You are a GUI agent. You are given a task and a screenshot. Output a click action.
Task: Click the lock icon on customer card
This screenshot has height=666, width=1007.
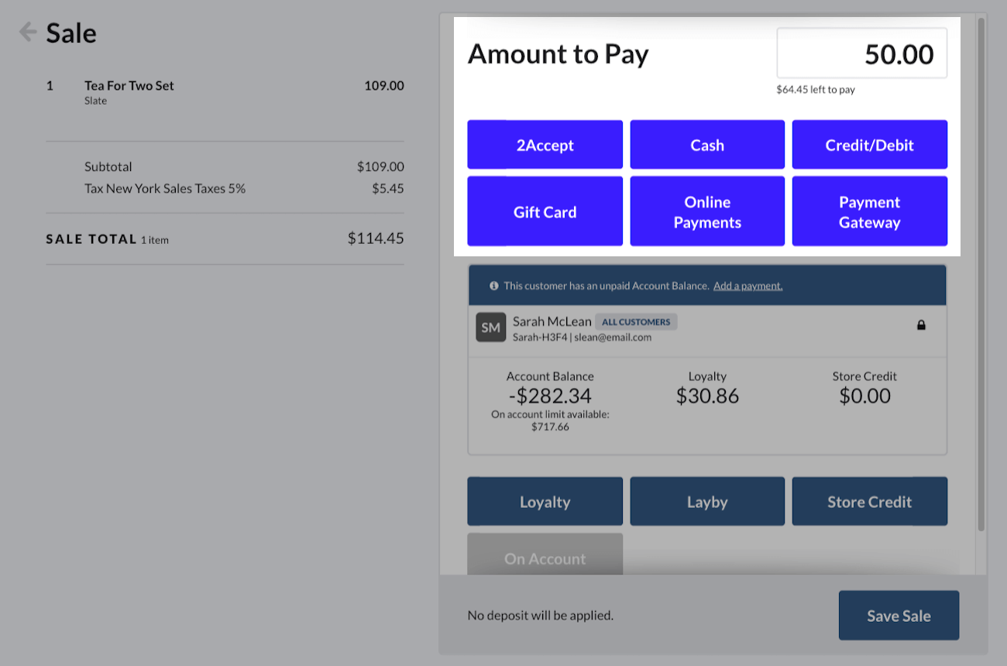(921, 325)
